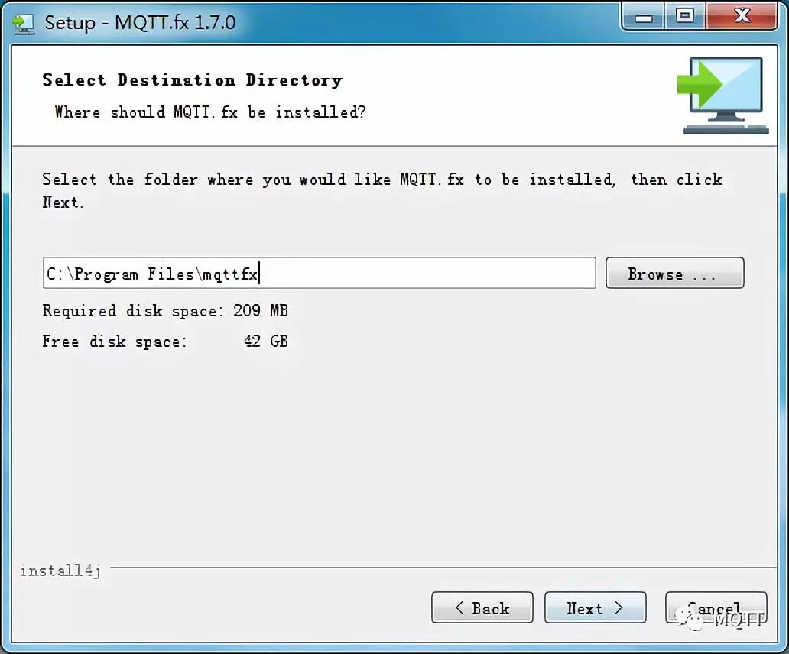Close the setup window
The height and width of the screenshot is (654, 789).
742,17
